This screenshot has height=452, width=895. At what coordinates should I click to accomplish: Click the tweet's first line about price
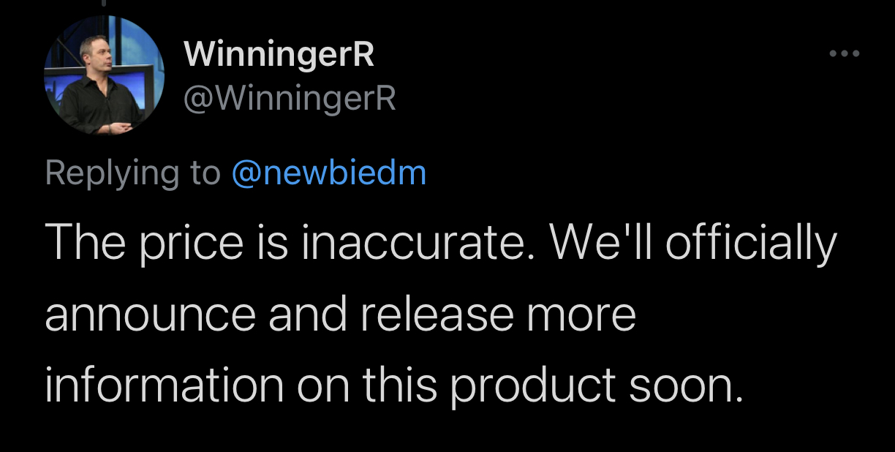[x=439, y=242]
